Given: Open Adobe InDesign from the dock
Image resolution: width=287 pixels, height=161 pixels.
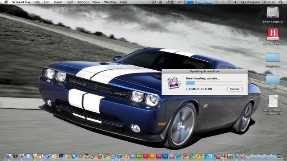Looking at the screenshot, I should tap(159, 156).
